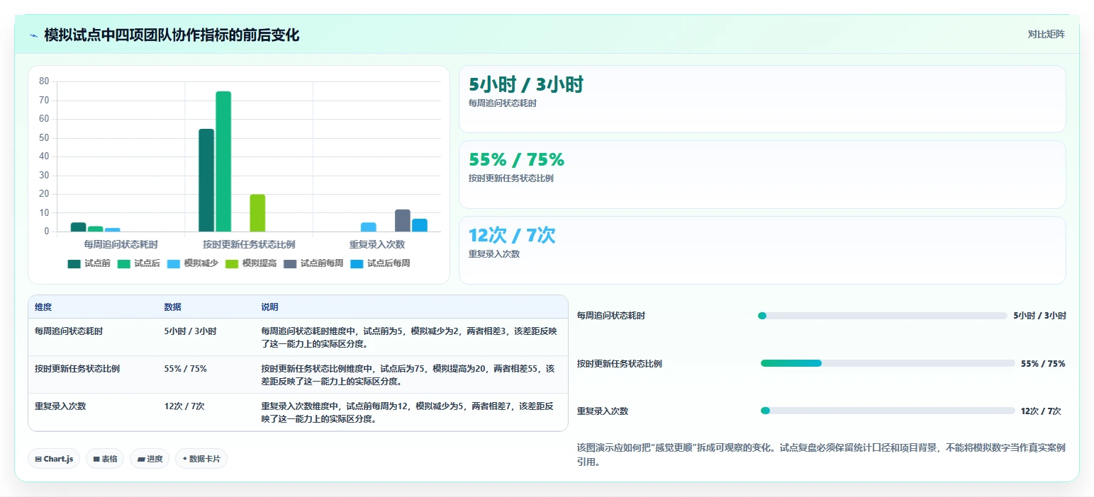Click the 对比矩阵 label in header
Screen dimensions: 1094x497
[x=1046, y=34]
